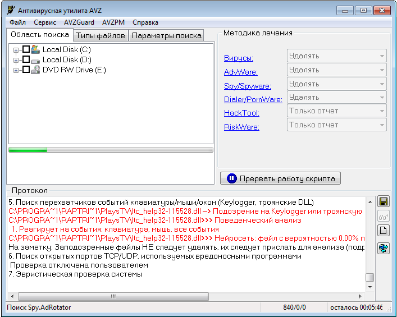Click the protocol scroll left arrow
Image resolution: width=397 pixels, height=317 pixels.
[x=12, y=296]
